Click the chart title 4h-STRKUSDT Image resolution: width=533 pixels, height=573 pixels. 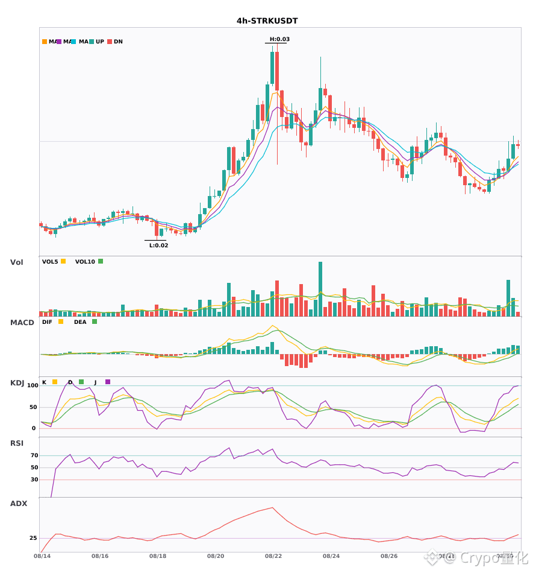click(267, 21)
